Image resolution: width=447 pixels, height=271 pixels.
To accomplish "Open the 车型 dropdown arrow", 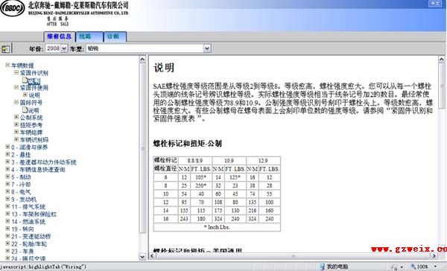I will click(x=207, y=48).
